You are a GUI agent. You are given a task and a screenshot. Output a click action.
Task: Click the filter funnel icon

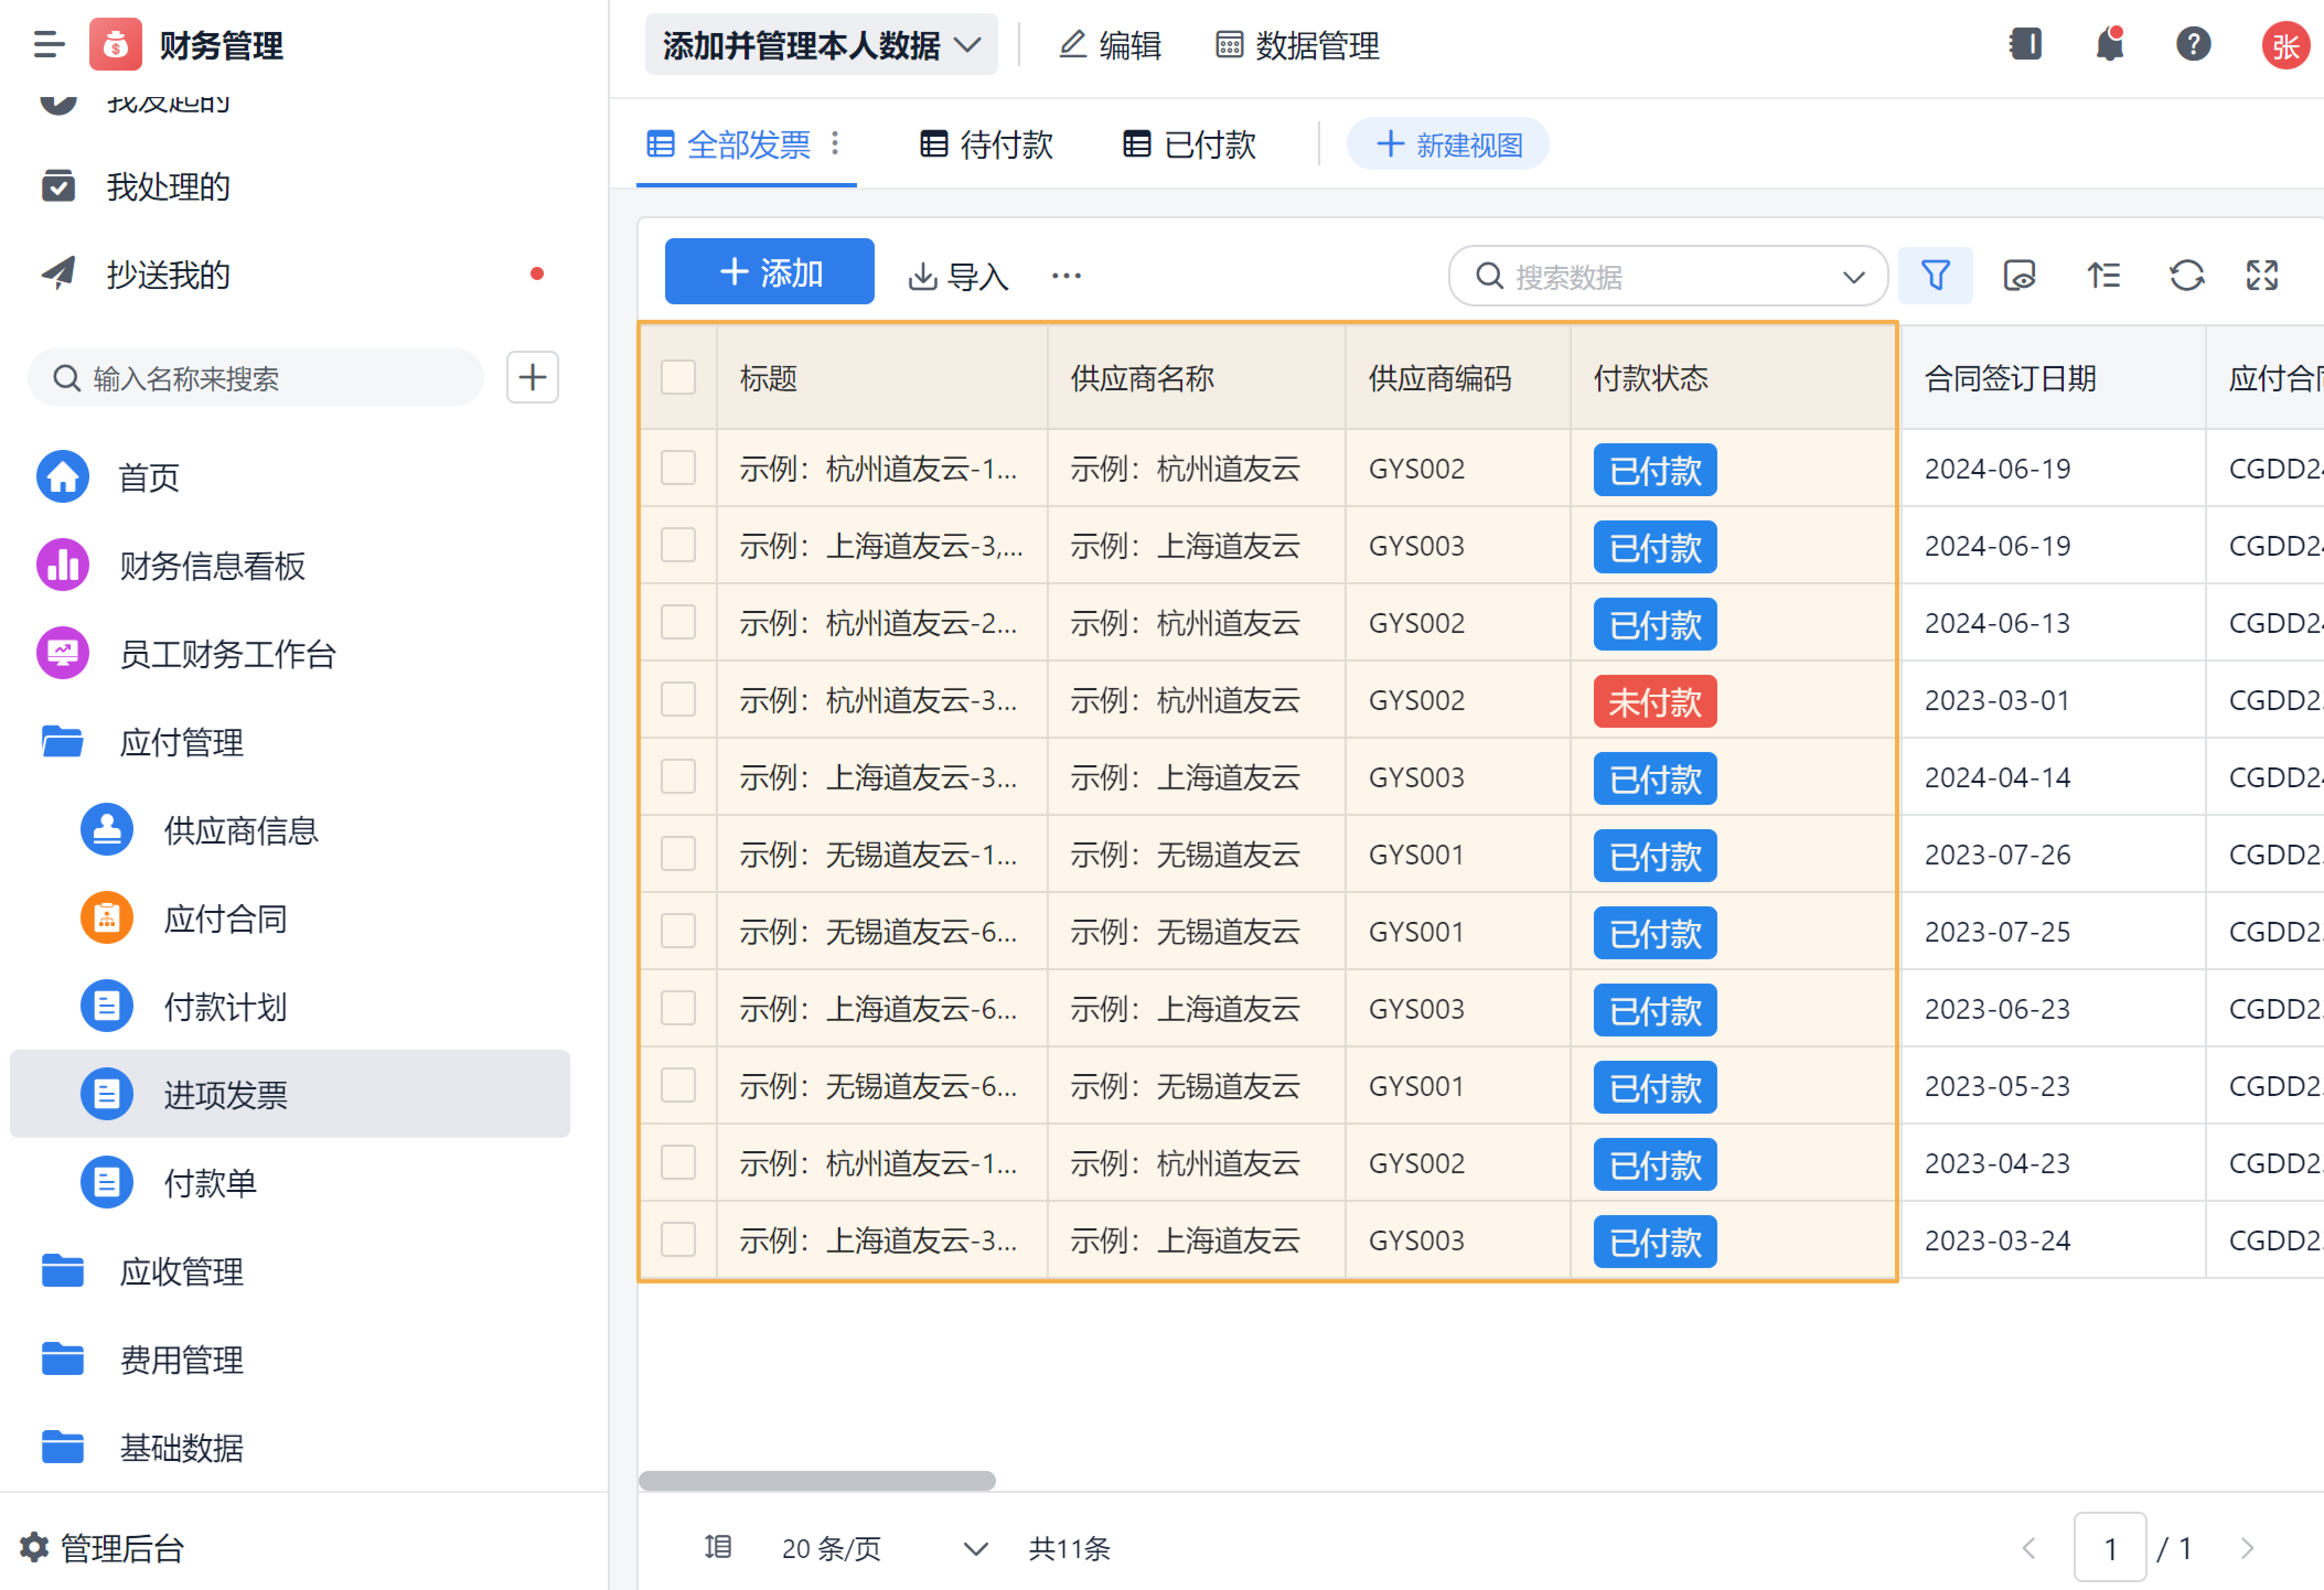coord(1934,276)
